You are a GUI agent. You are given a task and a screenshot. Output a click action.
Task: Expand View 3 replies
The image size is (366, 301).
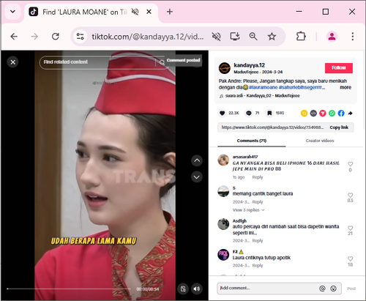248,210
